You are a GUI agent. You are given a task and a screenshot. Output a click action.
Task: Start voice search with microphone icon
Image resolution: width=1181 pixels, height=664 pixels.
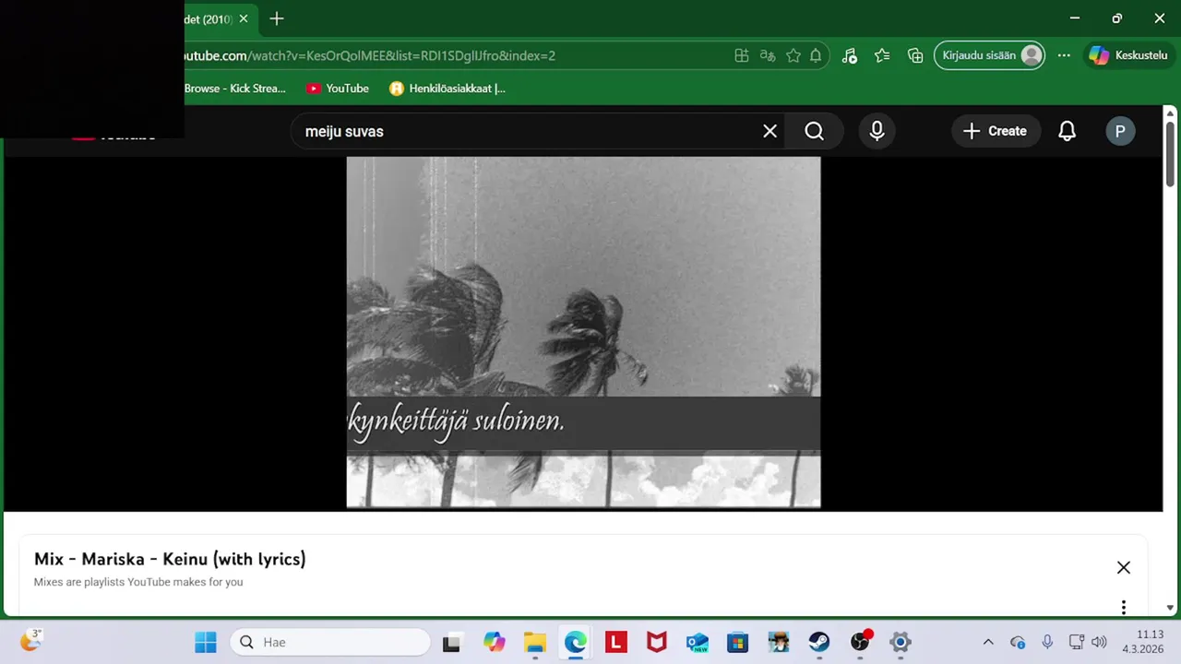(x=877, y=131)
